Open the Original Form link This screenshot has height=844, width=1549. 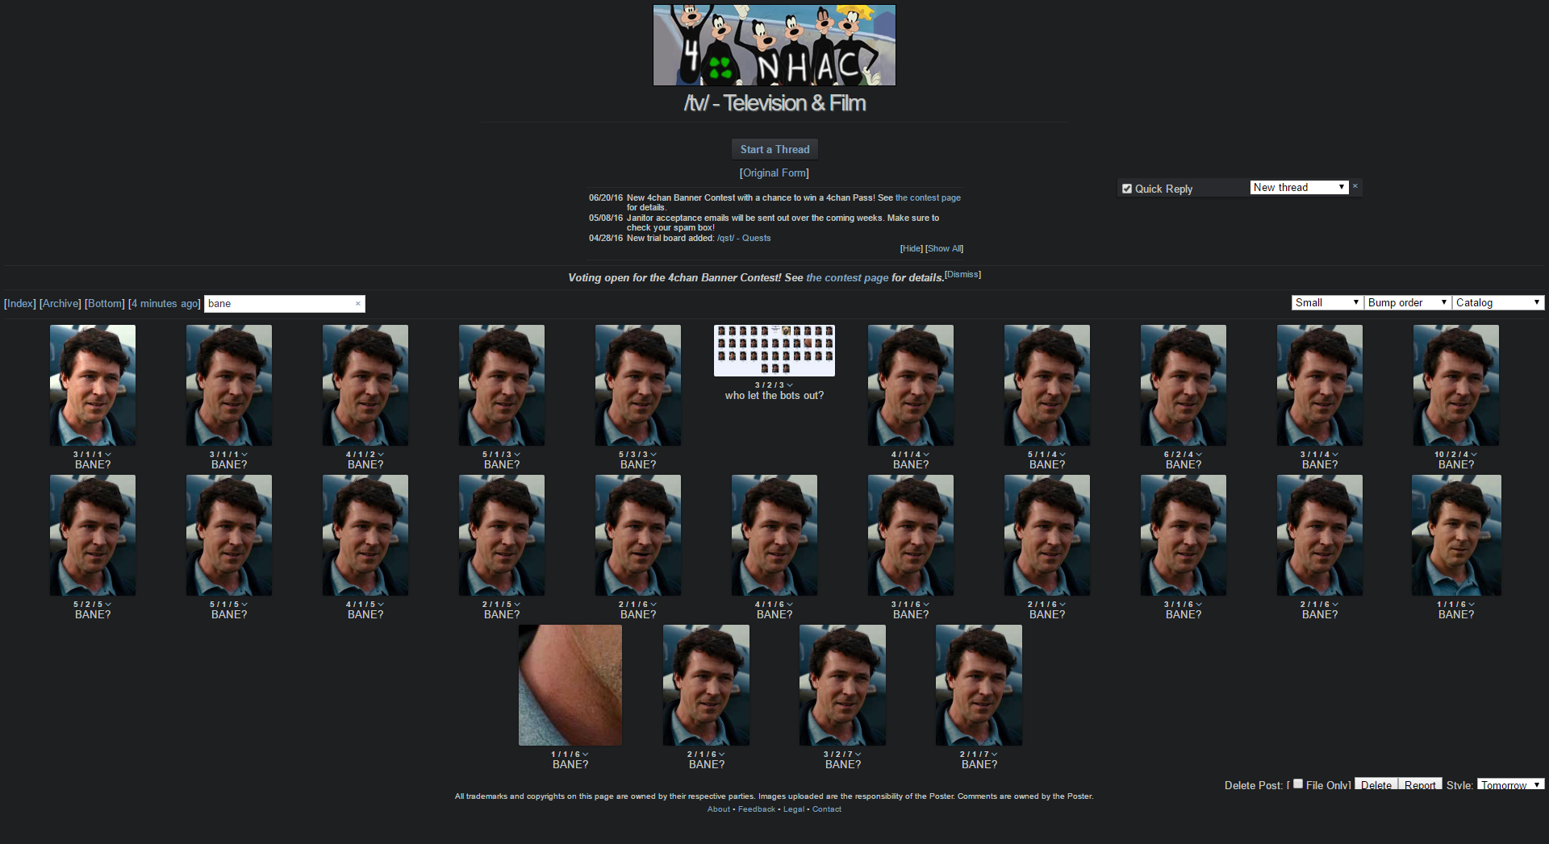[x=774, y=173]
